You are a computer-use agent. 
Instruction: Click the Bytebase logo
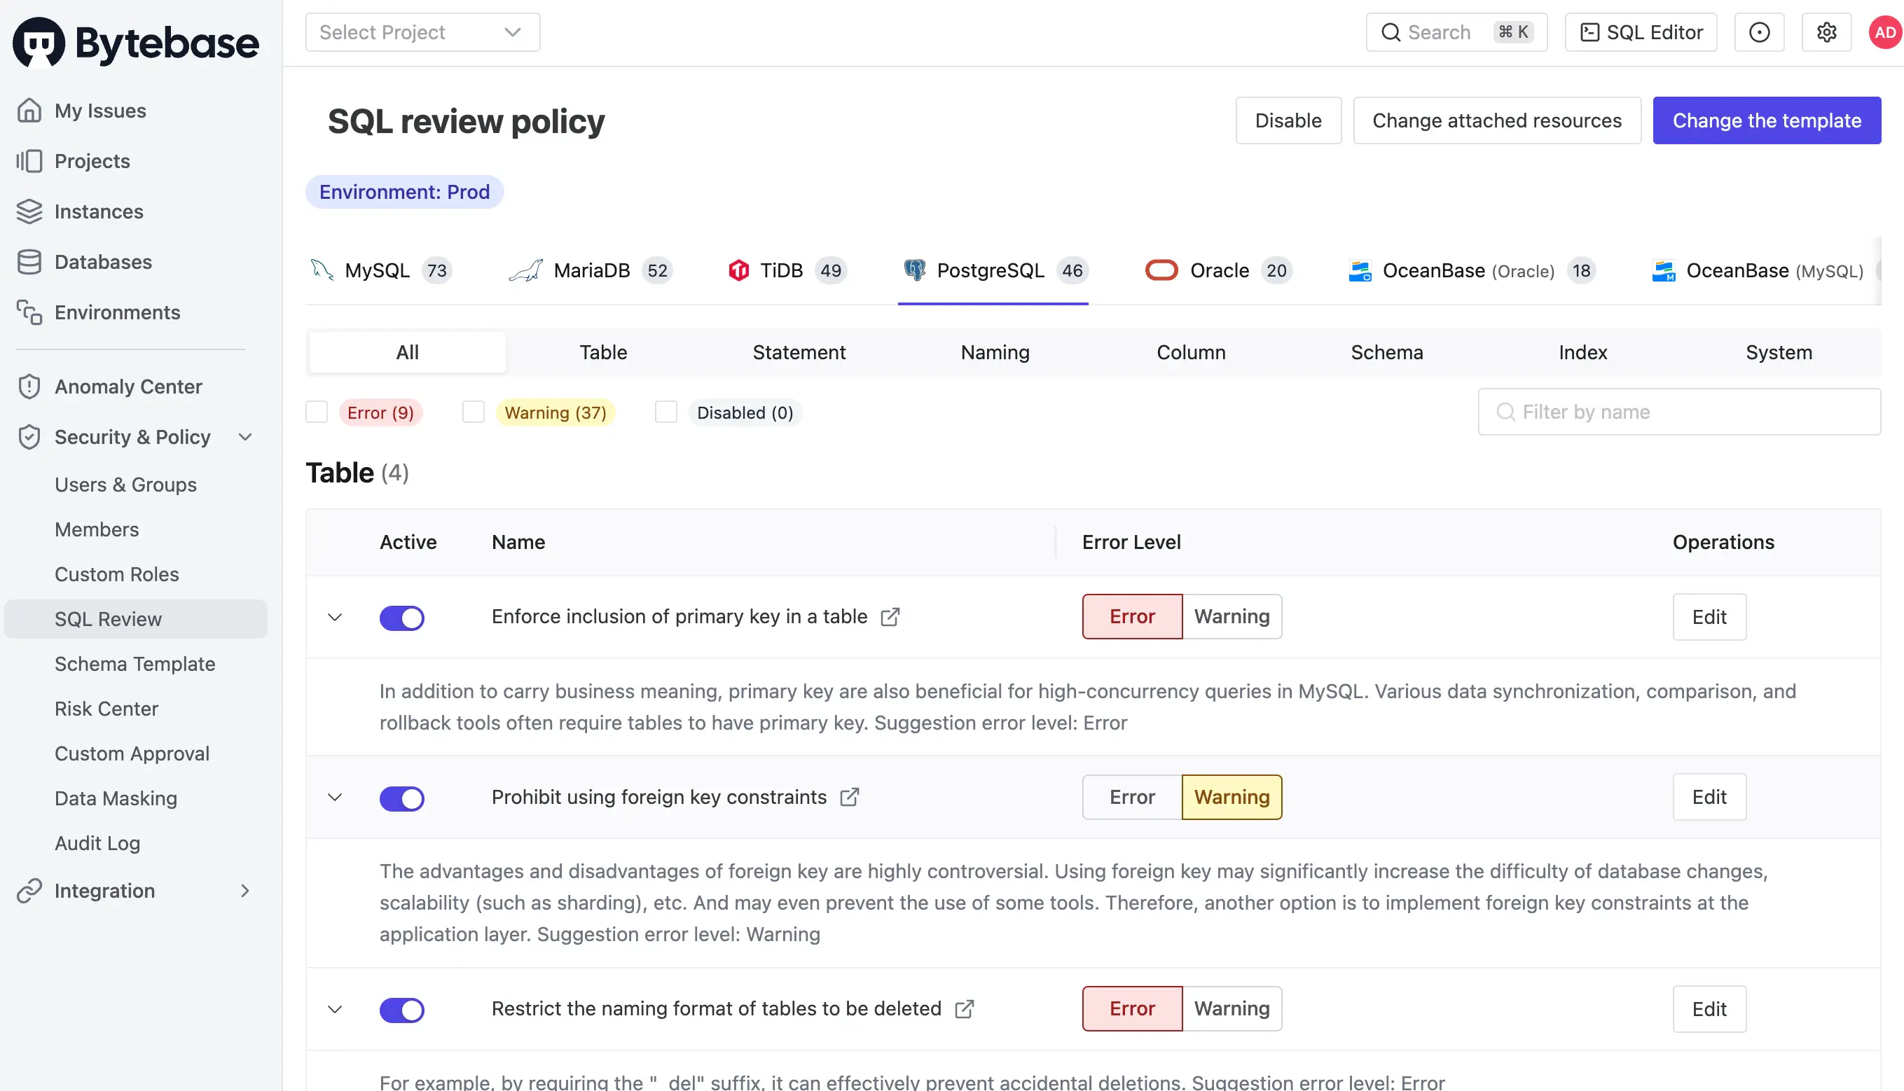coord(135,41)
